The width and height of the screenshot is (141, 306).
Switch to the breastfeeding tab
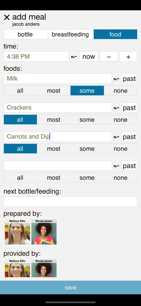coord(70,34)
